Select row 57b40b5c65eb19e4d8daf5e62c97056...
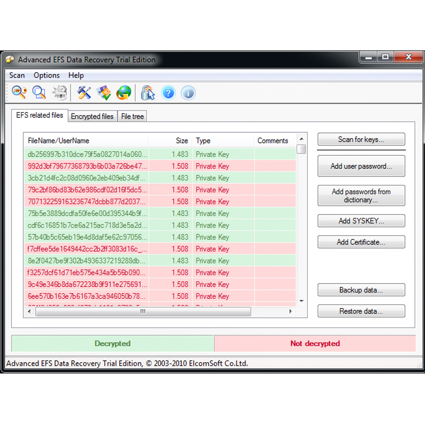Image resolution: width=425 pixels, height=425 pixels. (160, 237)
